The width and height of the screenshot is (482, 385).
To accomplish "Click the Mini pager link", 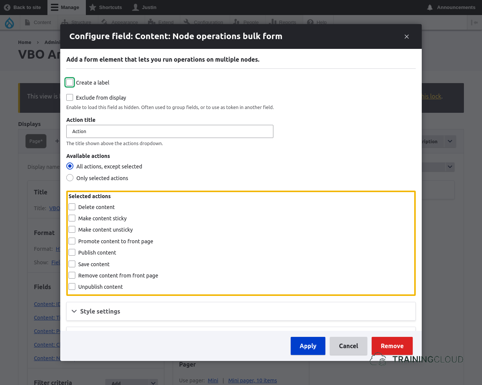I will pos(213,380).
